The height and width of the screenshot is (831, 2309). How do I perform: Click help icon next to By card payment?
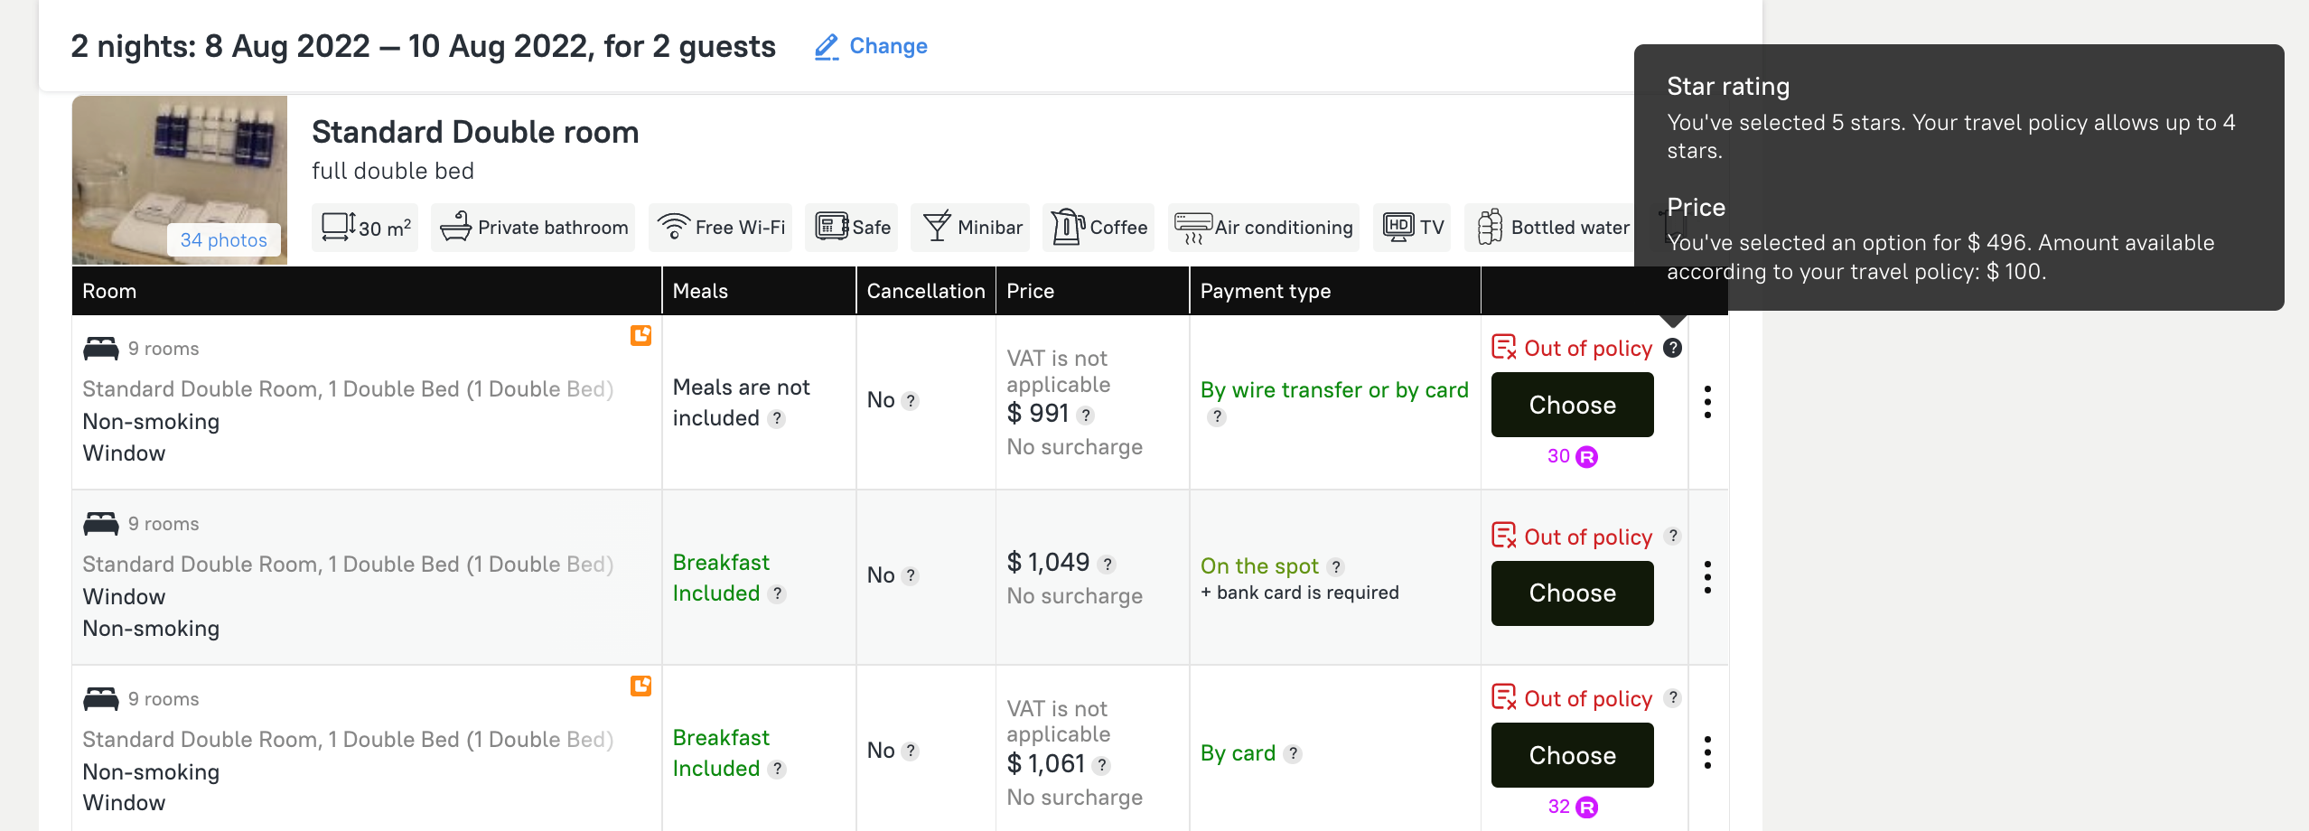[x=1294, y=754]
